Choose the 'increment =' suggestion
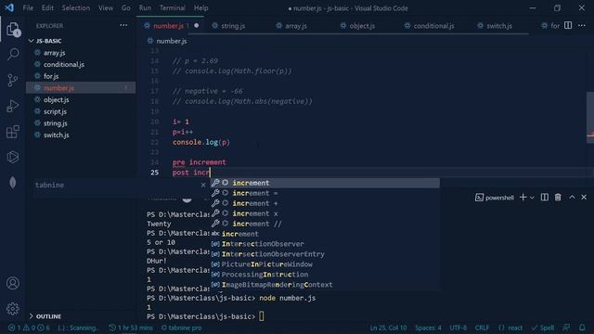This screenshot has height=334, width=594. 325,193
